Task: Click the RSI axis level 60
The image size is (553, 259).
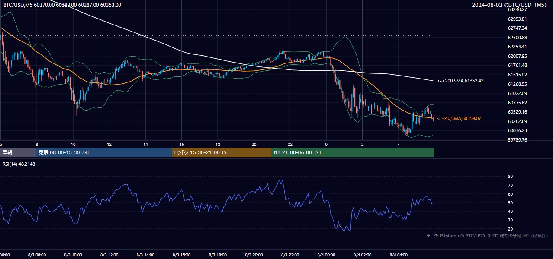Action: 510,194
